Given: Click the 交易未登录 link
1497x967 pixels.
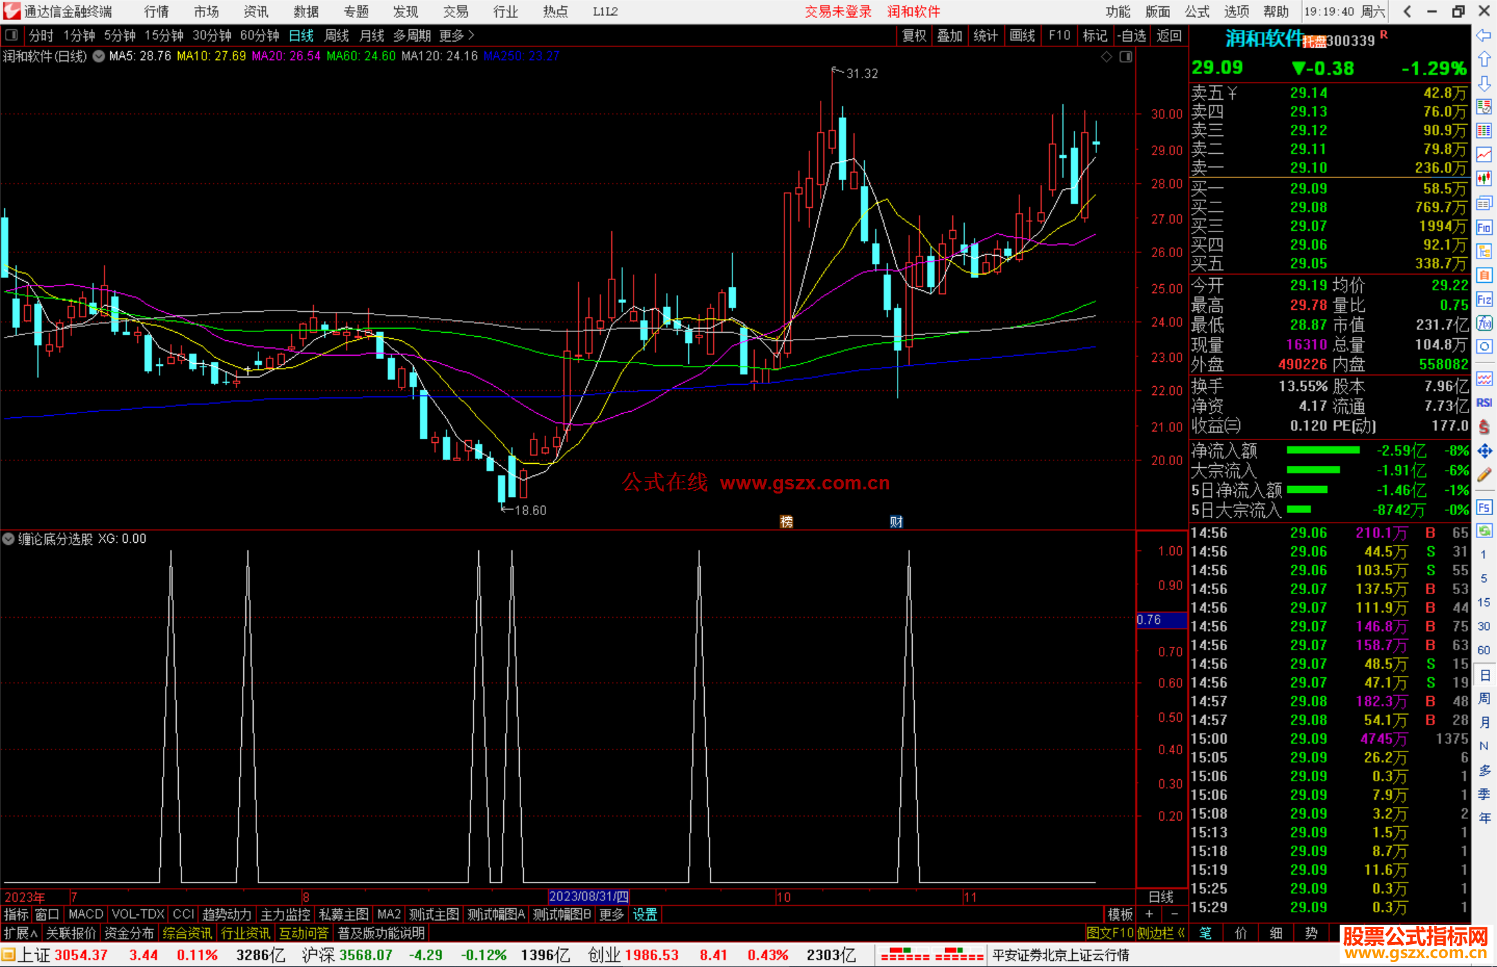Looking at the screenshot, I should click(837, 12).
